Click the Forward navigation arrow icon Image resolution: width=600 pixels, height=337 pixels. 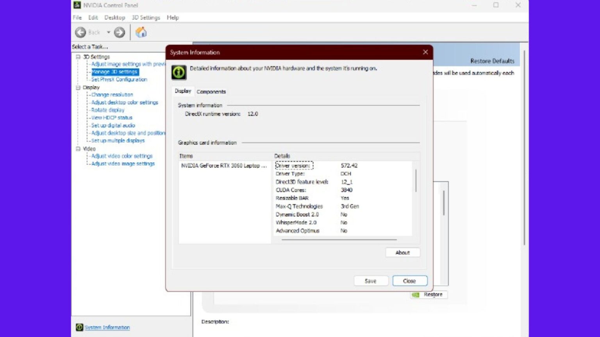pyautogui.click(x=120, y=32)
